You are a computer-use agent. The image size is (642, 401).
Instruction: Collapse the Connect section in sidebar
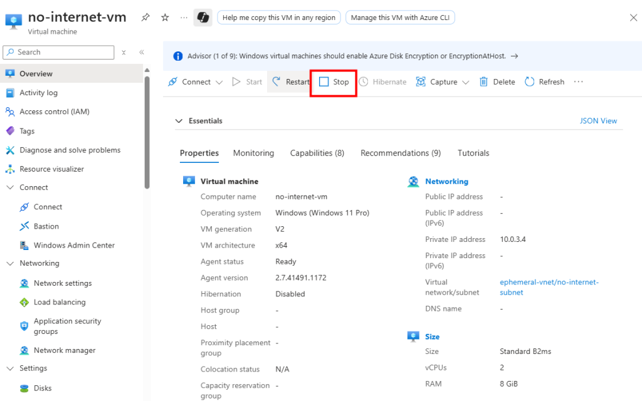coord(10,187)
